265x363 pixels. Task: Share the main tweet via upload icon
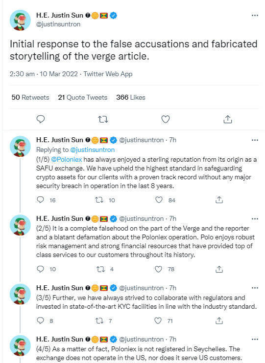tap(228, 119)
